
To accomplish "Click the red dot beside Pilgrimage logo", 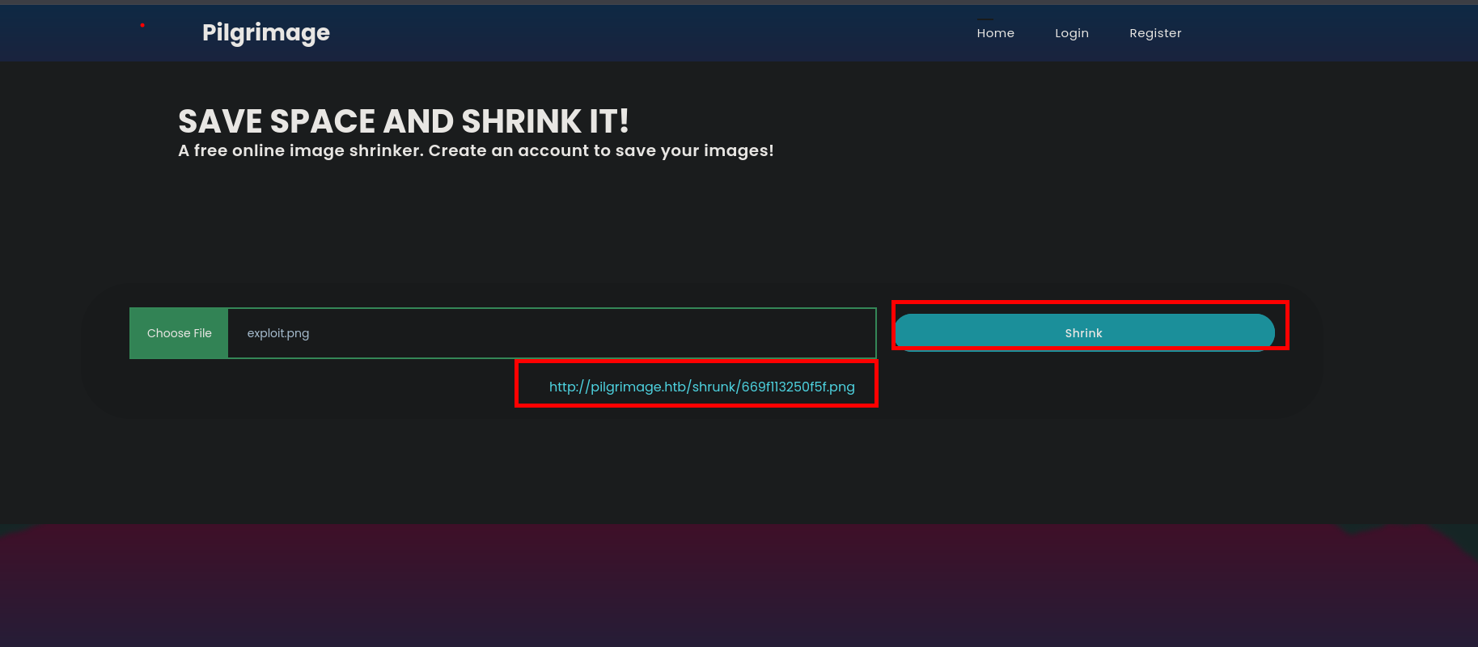I will (142, 26).
